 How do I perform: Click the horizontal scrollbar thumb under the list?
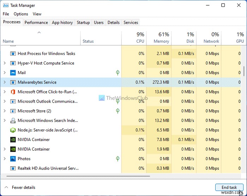tap(78, 176)
